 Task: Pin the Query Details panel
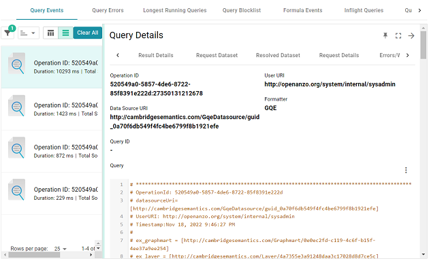point(385,35)
